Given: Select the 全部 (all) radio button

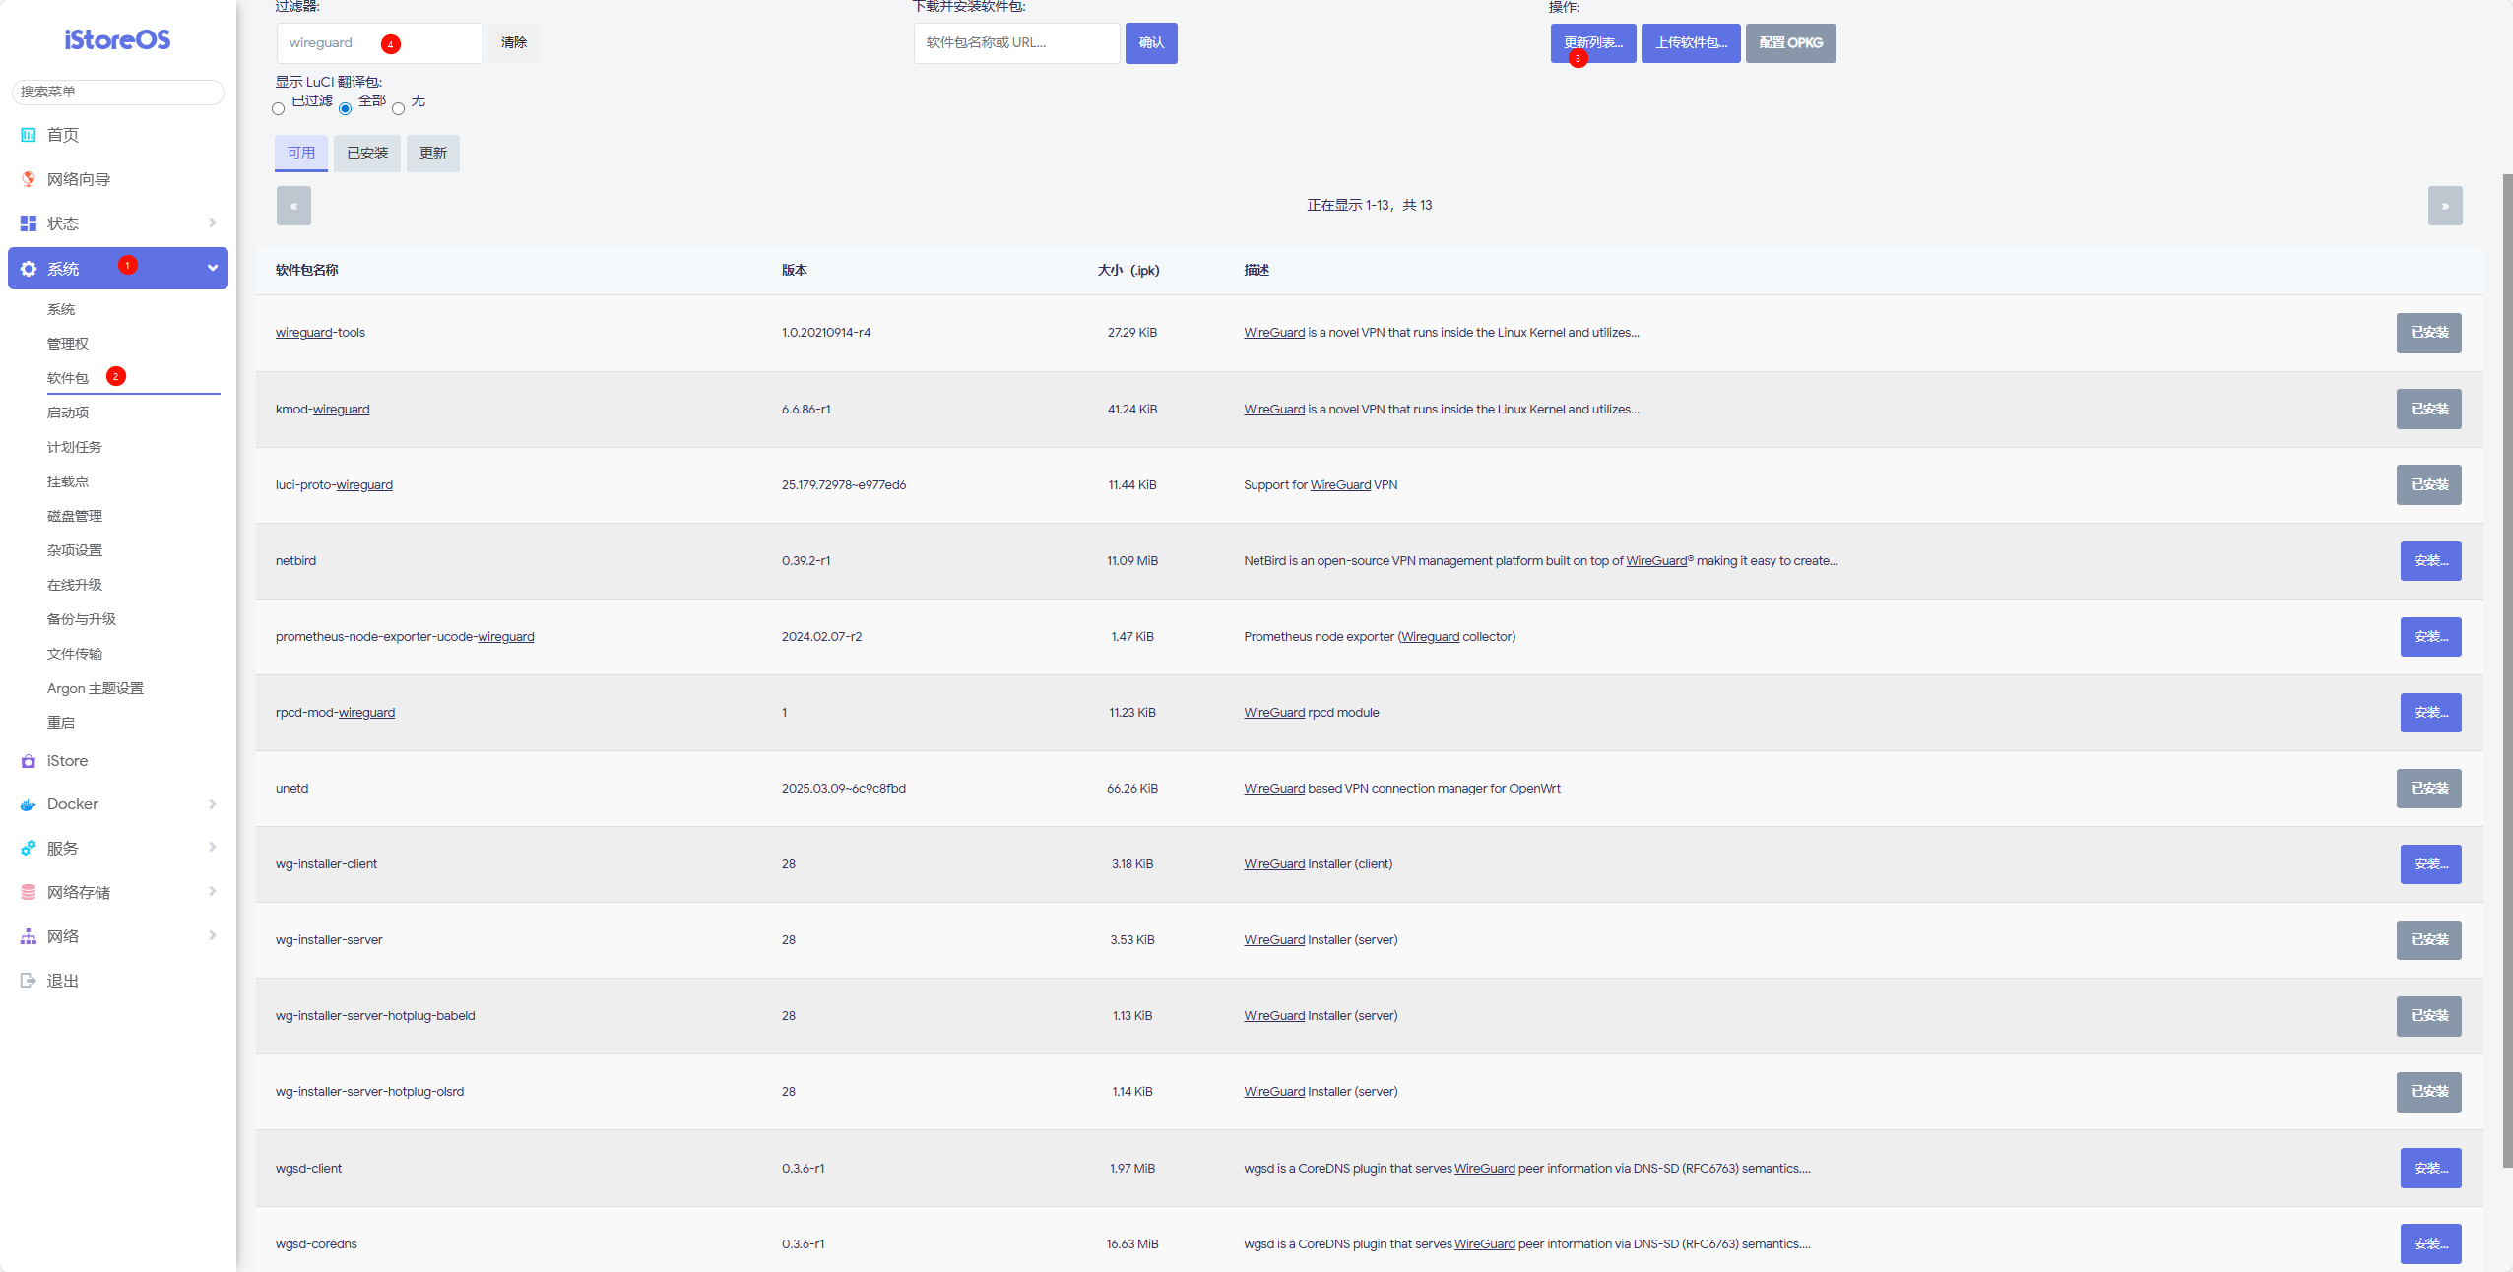Looking at the screenshot, I should point(345,109).
